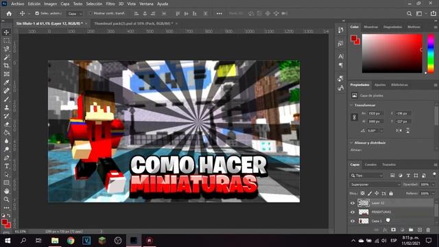The image size is (439, 247).
Task: Open Google Chrome from the taskbar
Action: coord(71,241)
